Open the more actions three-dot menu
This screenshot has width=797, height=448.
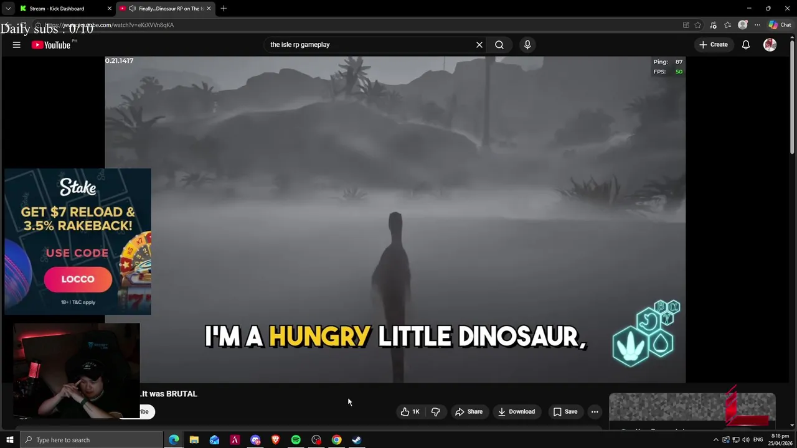coord(595,412)
